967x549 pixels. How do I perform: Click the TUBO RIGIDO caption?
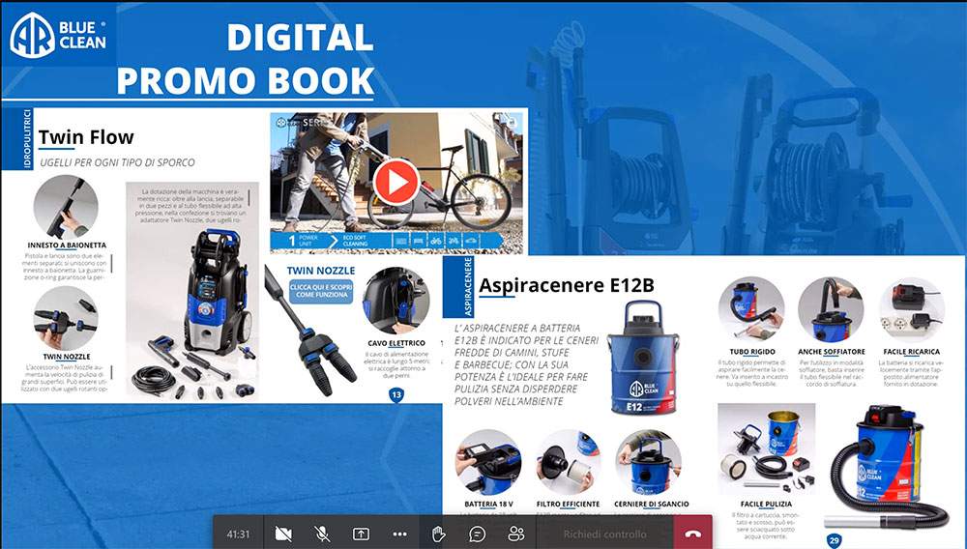752,352
